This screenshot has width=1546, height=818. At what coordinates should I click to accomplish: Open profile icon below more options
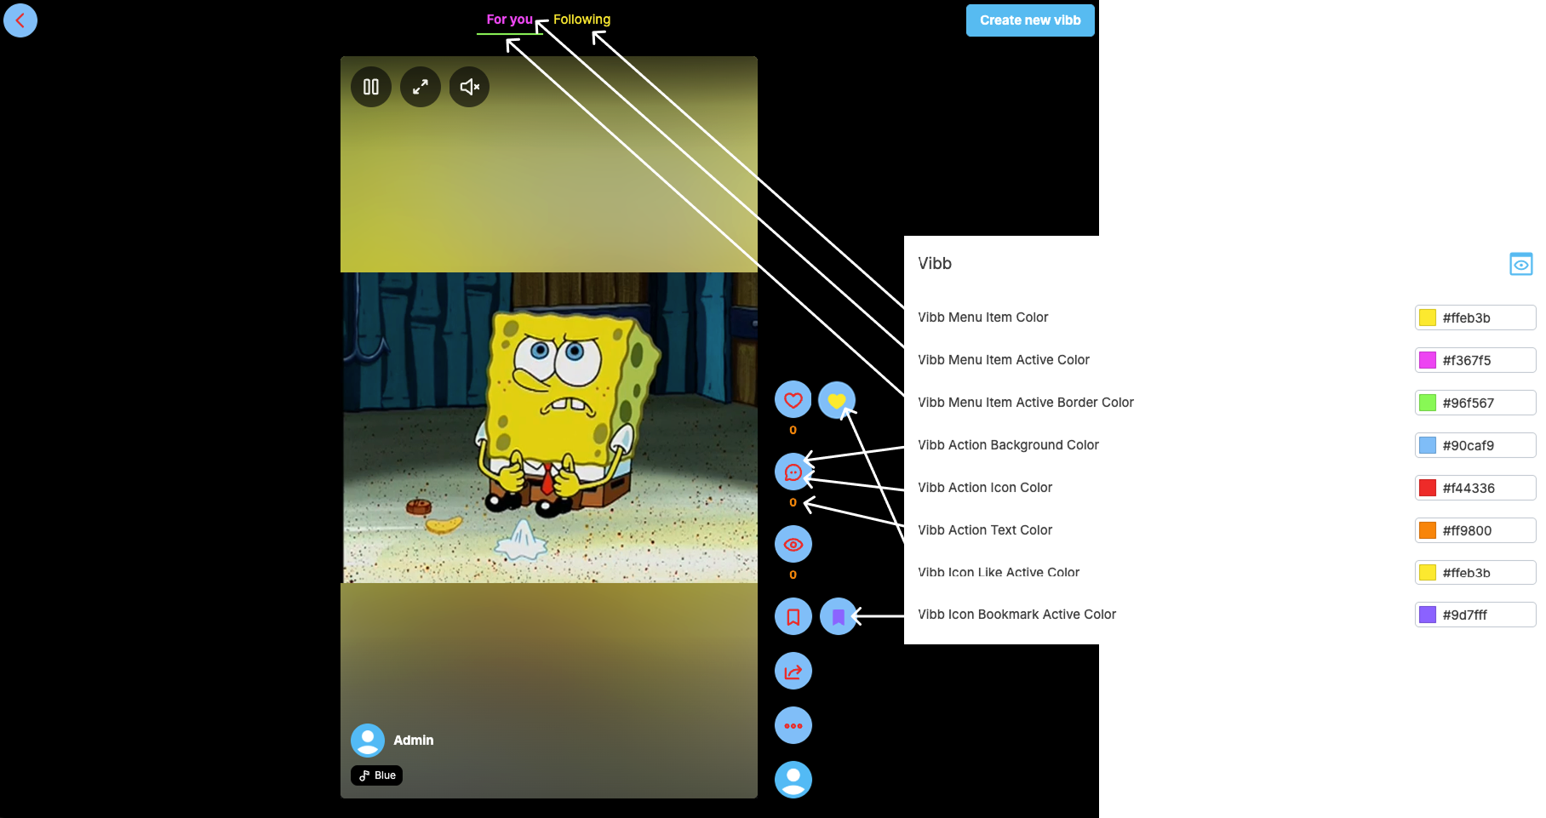(x=793, y=779)
